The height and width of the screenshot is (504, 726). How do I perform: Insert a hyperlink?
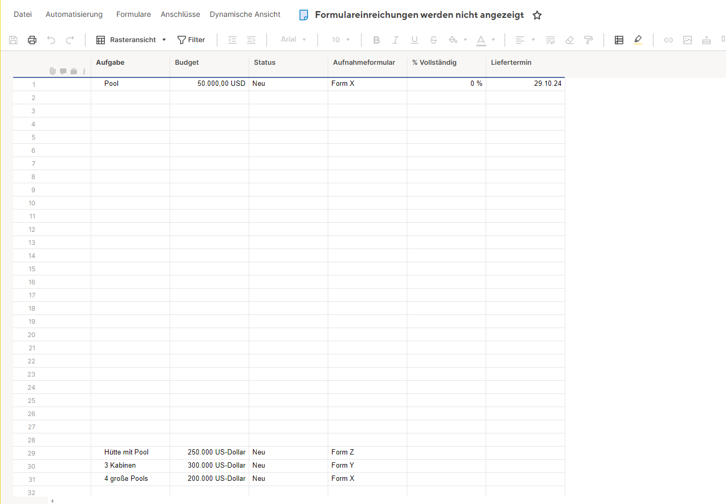coord(669,40)
